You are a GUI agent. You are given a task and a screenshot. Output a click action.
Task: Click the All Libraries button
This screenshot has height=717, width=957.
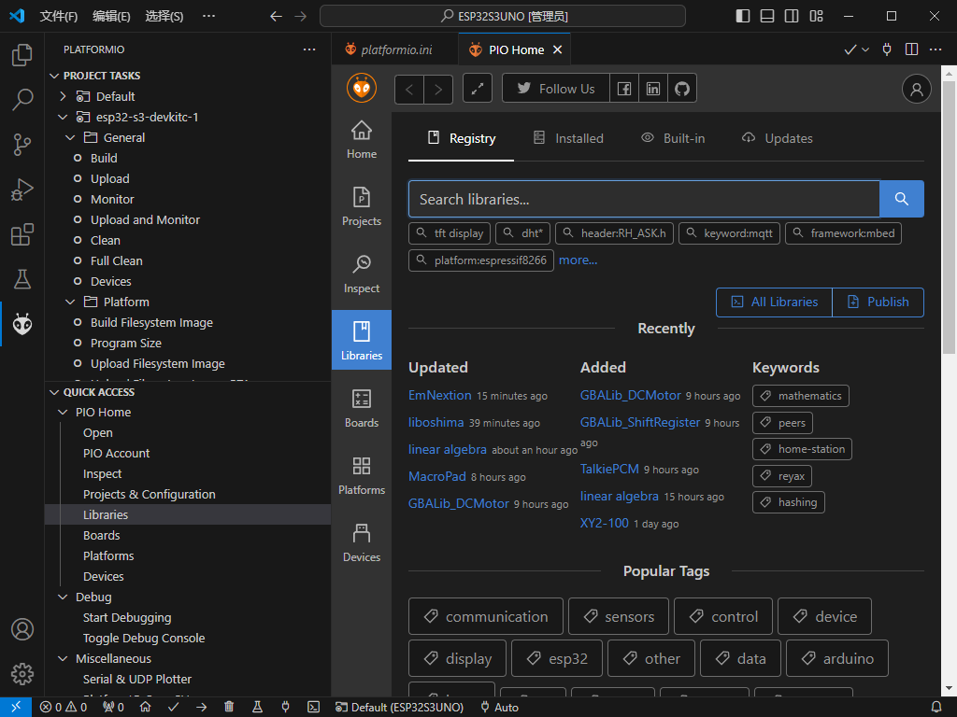[x=775, y=302]
